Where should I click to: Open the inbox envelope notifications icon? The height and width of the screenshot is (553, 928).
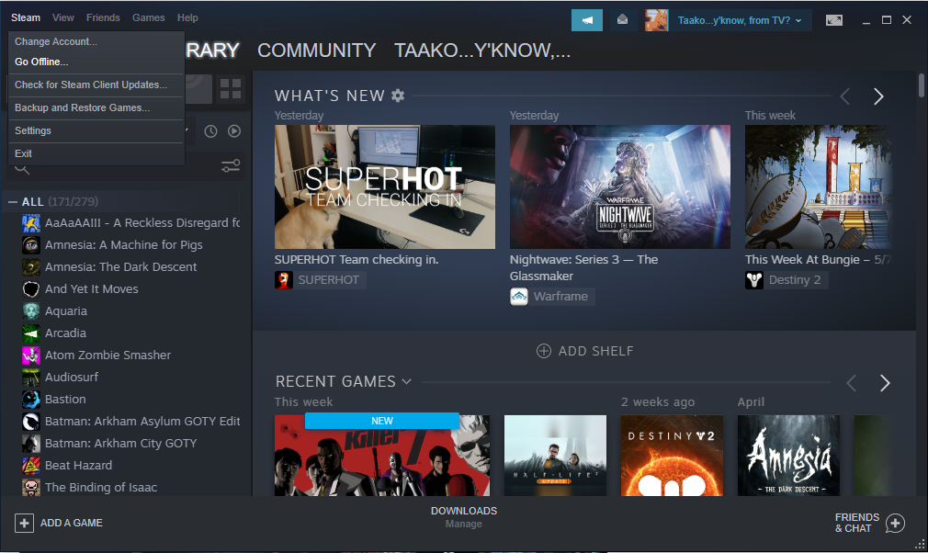click(622, 20)
